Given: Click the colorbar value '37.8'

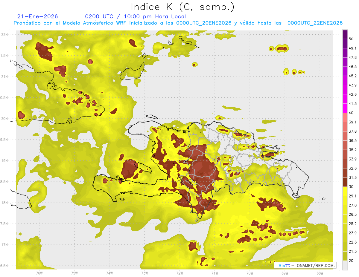Looking at the screenshot, I should point(353,131).
